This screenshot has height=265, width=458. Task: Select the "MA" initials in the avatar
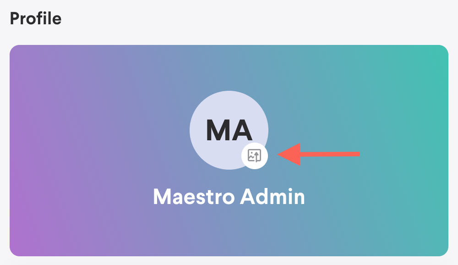pos(229,131)
